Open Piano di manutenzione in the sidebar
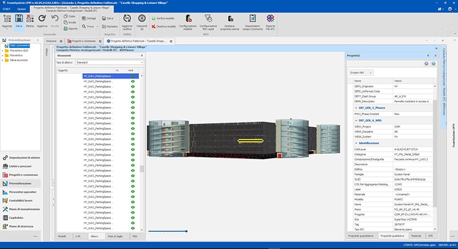This screenshot has width=458, height=249. [x=21, y=209]
